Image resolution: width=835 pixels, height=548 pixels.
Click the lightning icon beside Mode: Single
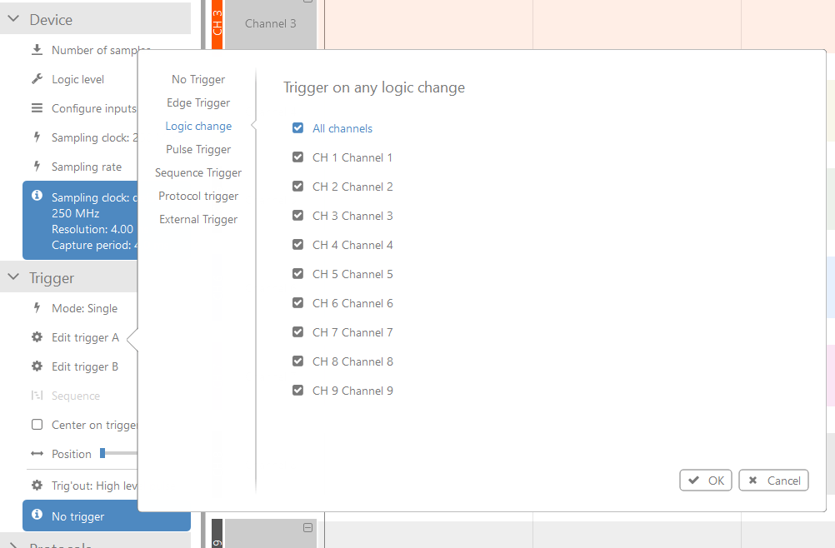pyautogui.click(x=37, y=308)
